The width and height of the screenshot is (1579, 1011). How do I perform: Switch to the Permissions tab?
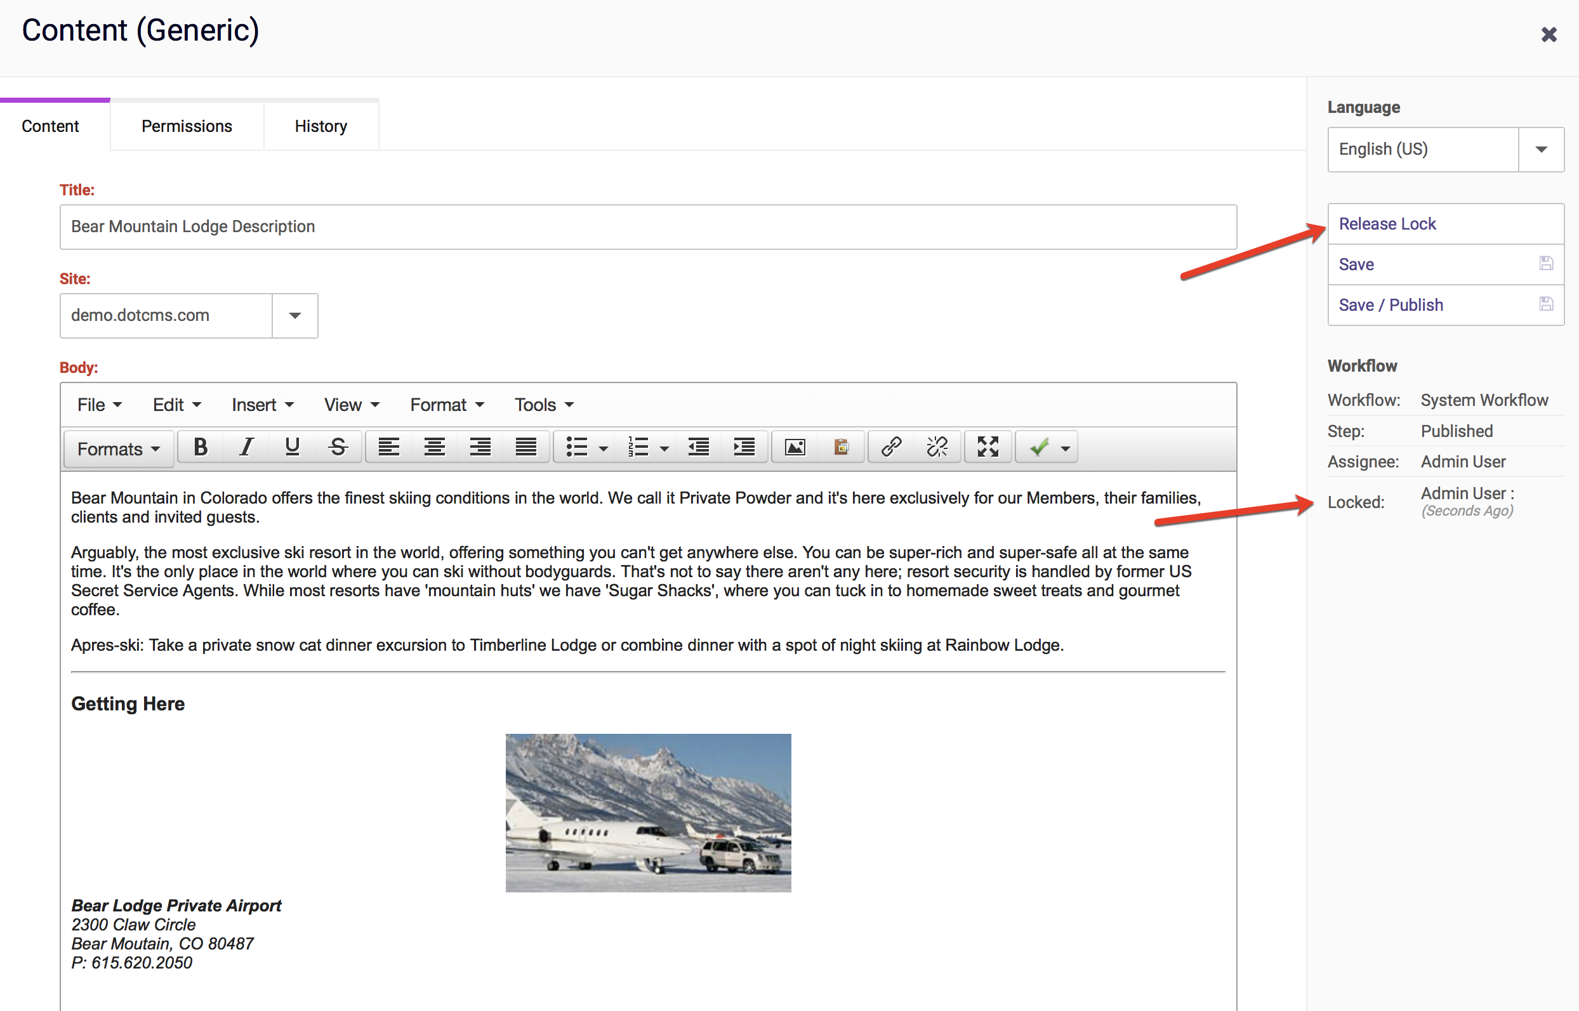(187, 126)
